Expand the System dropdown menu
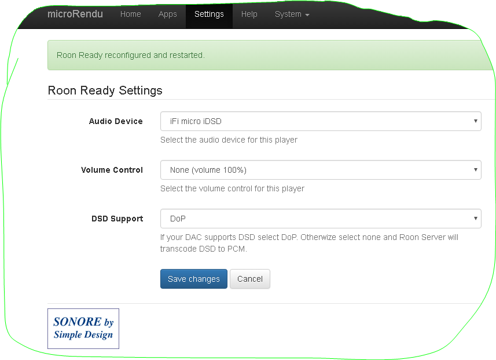The image size is (496, 360). click(292, 14)
